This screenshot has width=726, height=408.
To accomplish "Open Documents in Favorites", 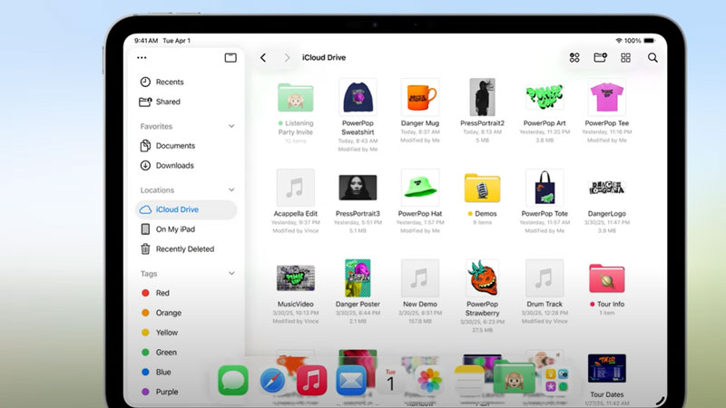I will [186, 146].
